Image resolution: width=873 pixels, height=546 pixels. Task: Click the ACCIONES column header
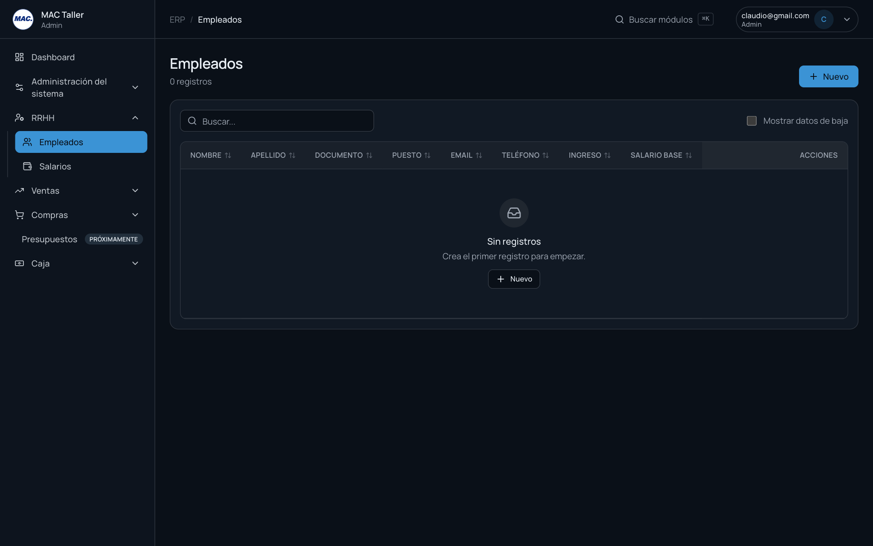(818, 155)
